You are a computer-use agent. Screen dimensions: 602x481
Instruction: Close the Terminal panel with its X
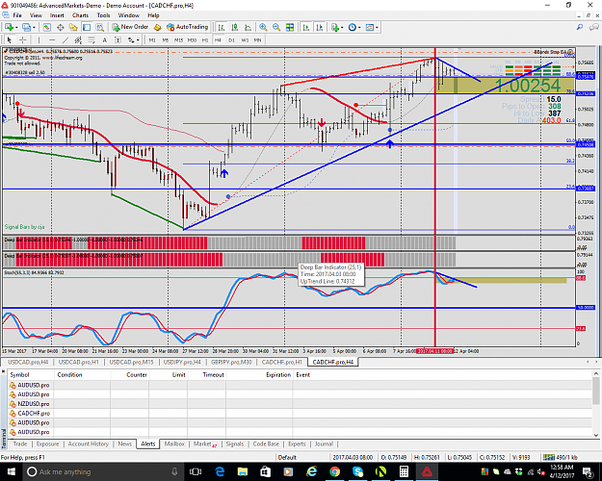[x=4, y=371]
